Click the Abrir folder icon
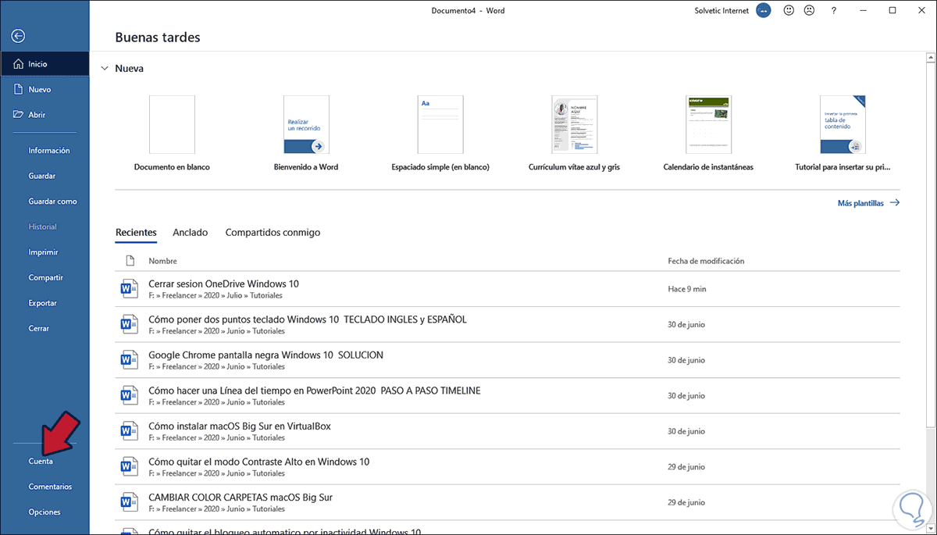 [x=19, y=115]
